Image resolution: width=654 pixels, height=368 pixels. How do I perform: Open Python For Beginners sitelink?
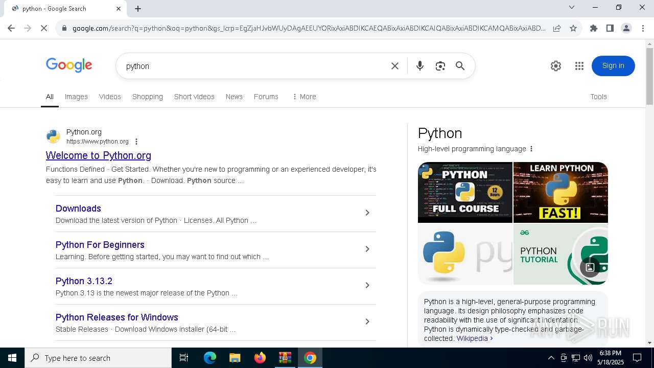100,245
